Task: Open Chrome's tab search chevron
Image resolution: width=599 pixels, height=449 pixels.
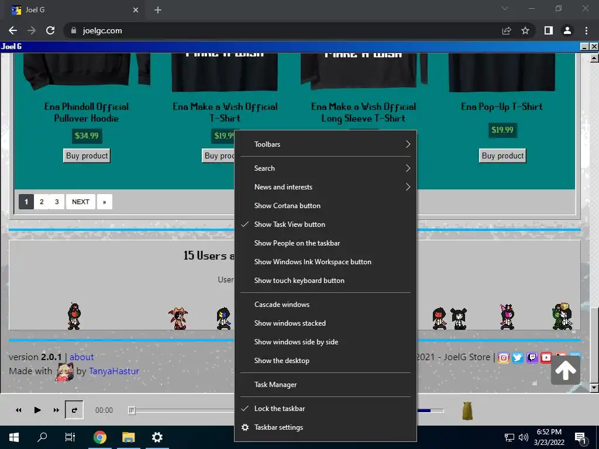Action: coord(505,8)
